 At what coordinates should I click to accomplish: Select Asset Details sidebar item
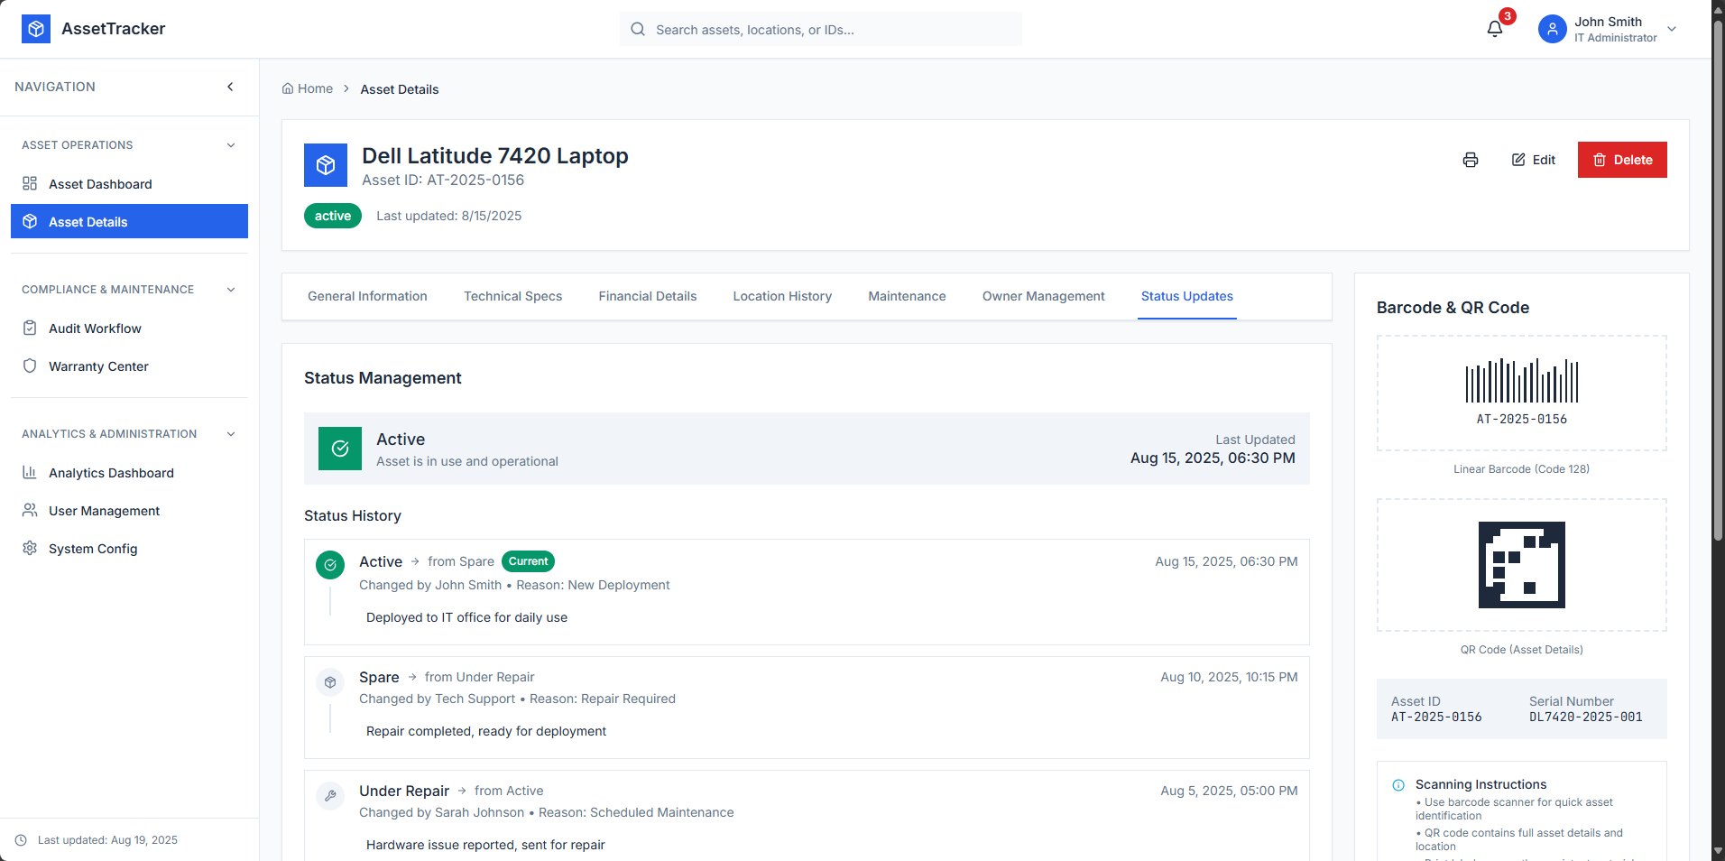tap(129, 222)
